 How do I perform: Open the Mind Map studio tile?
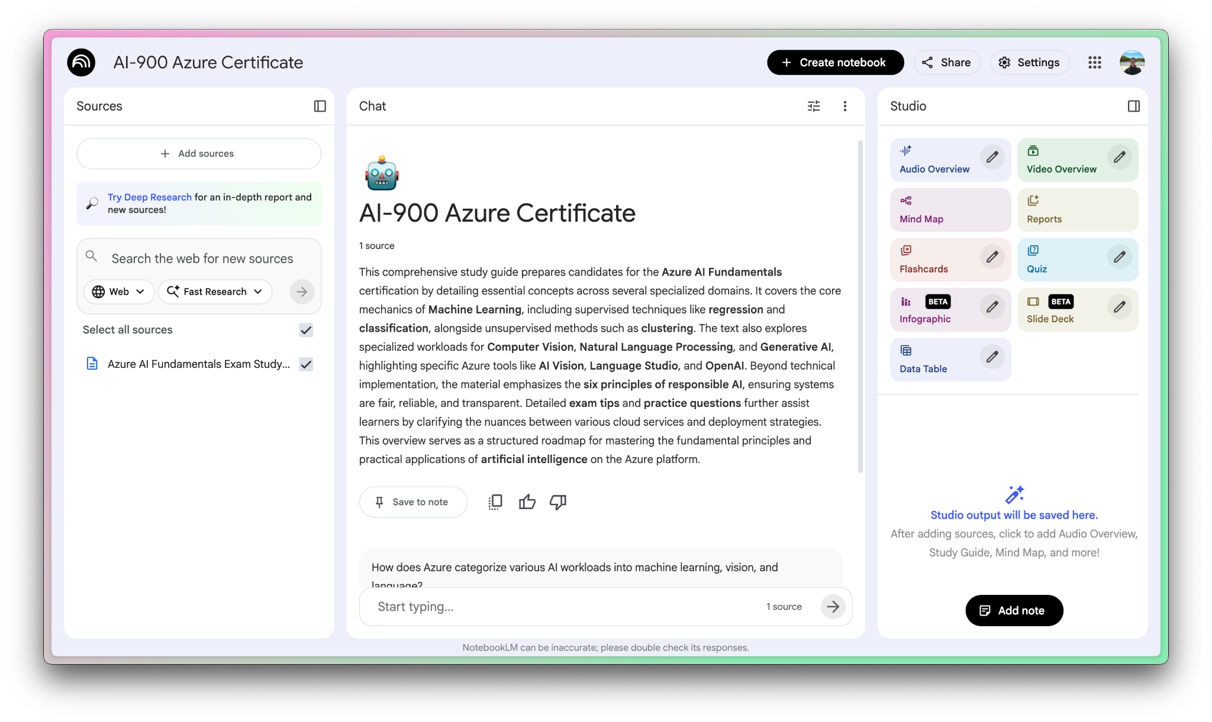[x=950, y=210]
